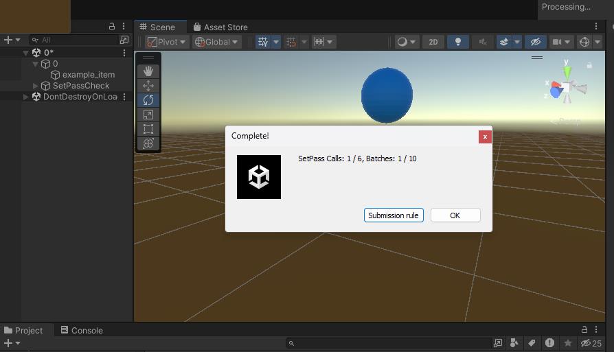Select the Hand view tool
614x352 pixels.
tap(148, 71)
